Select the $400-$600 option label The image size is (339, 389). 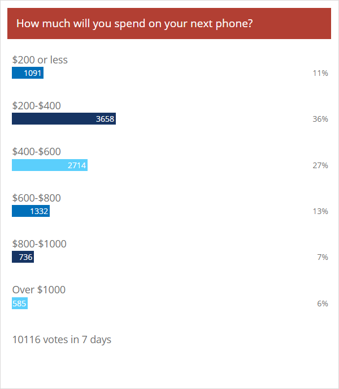[x=36, y=152]
